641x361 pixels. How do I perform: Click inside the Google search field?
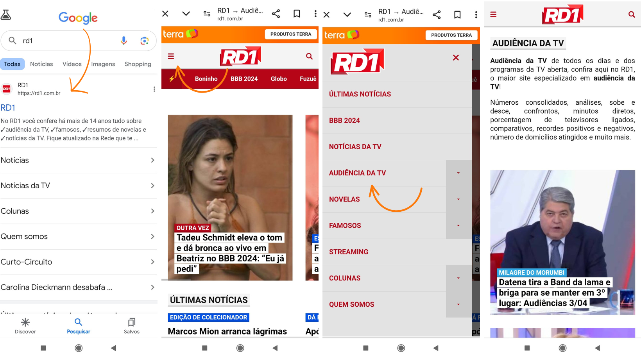[79, 41]
